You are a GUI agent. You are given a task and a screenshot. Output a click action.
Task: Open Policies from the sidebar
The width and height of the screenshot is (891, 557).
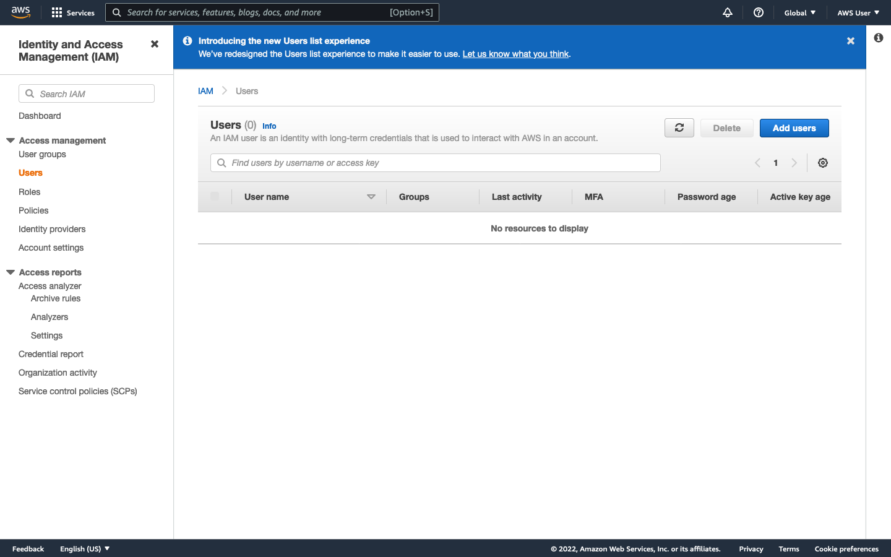click(x=33, y=210)
